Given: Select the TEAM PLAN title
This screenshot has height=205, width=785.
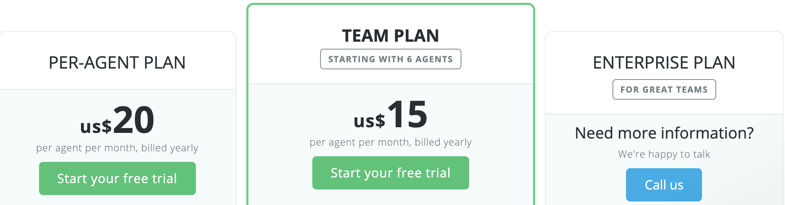Looking at the screenshot, I should click(390, 36).
